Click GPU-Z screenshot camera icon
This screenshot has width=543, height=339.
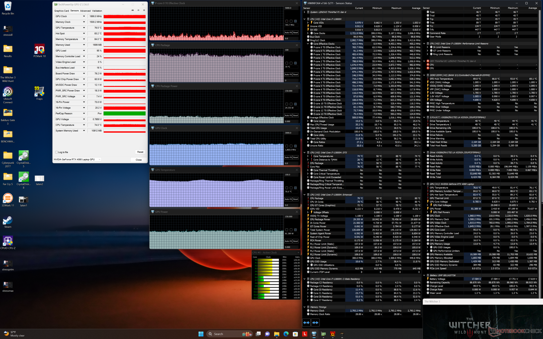(x=133, y=10)
